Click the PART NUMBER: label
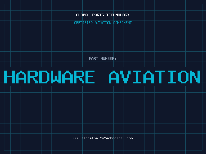Screen dimensions: 206x154 click(x=103, y=59)
